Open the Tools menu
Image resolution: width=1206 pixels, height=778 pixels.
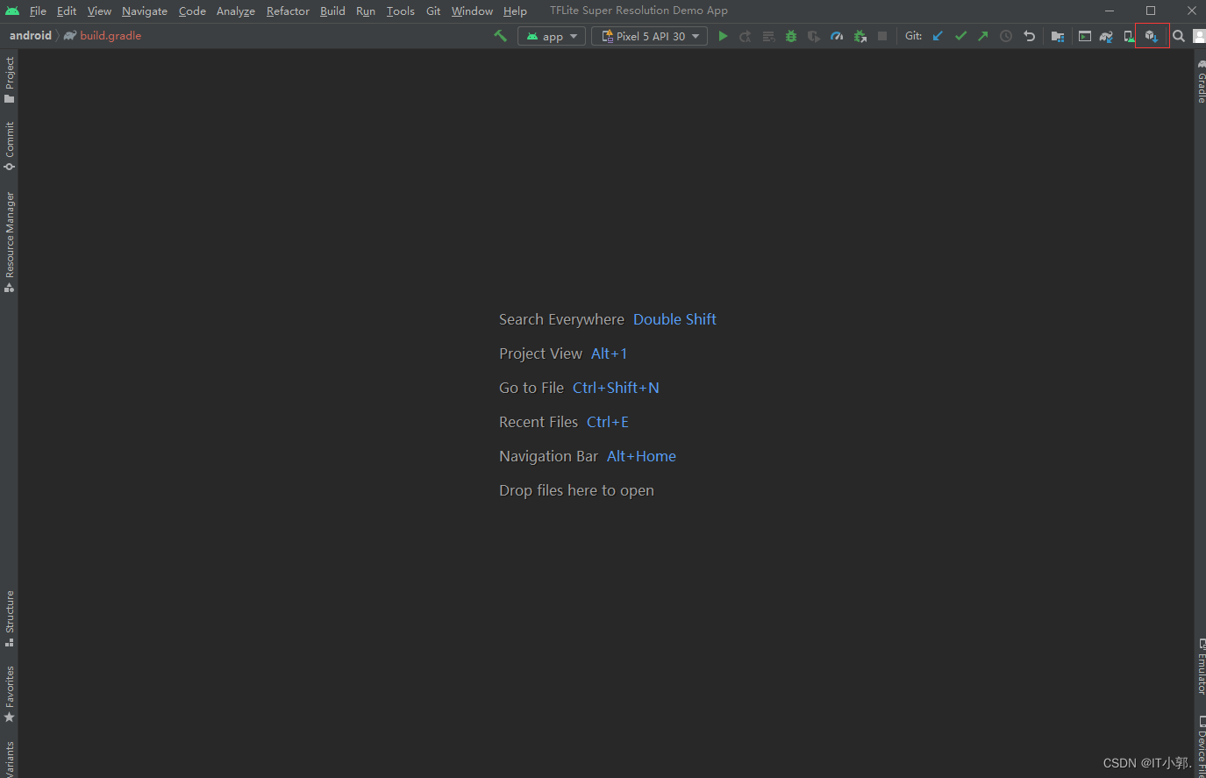(x=401, y=11)
